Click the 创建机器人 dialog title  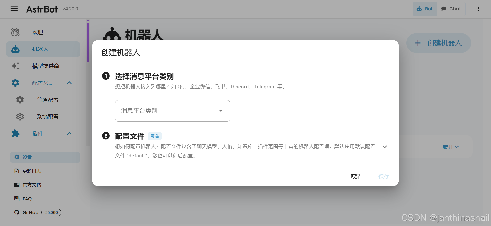click(120, 52)
